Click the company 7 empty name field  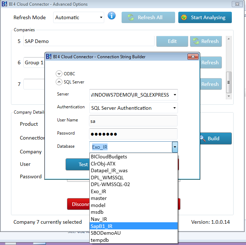click(x=34, y=84)
